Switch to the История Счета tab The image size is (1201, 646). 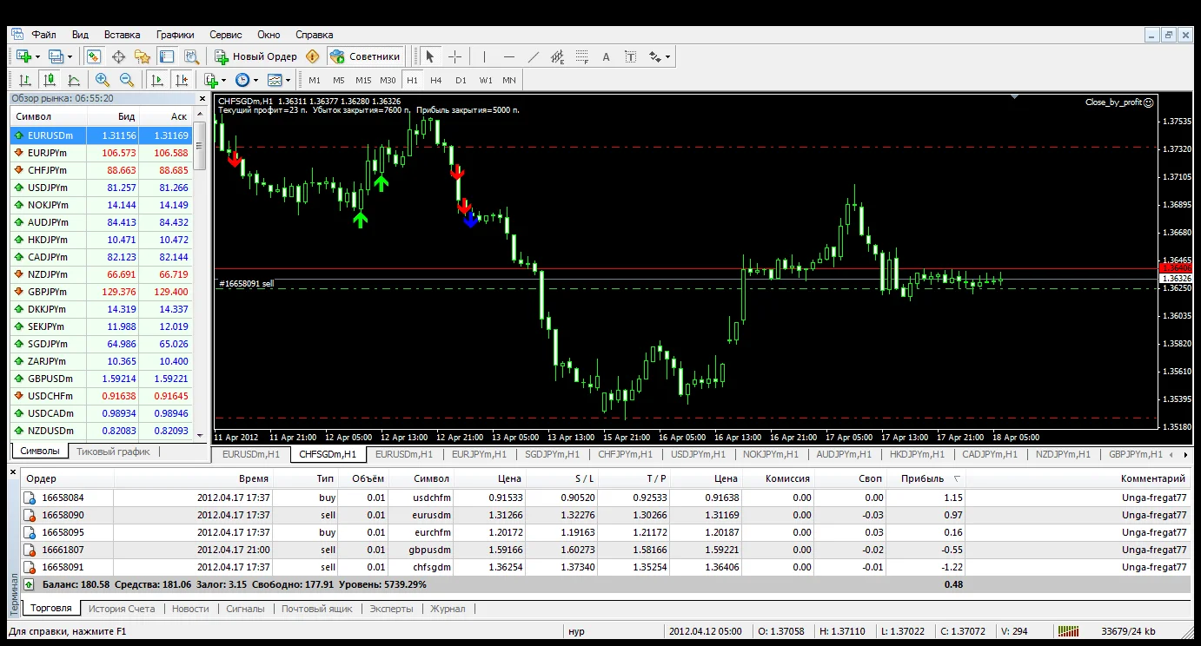click(121, 609)
